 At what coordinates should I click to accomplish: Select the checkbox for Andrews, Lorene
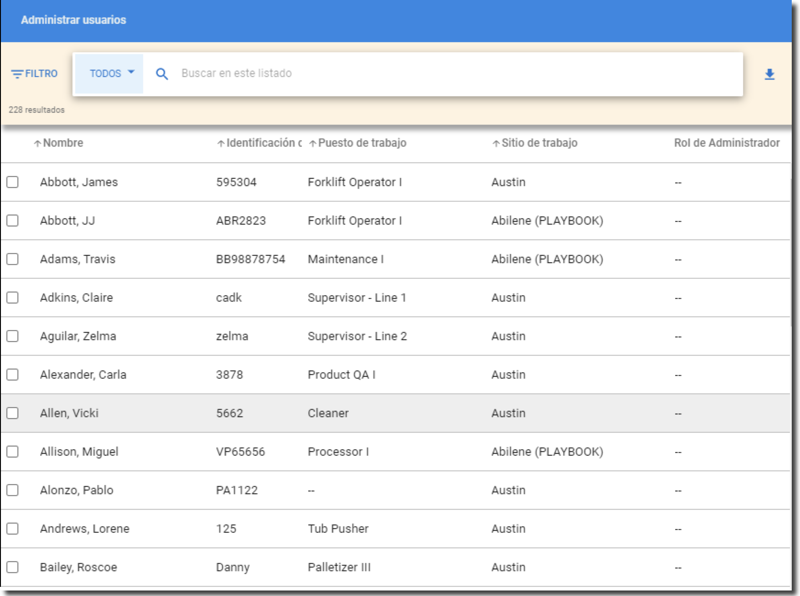coord(12,529)
